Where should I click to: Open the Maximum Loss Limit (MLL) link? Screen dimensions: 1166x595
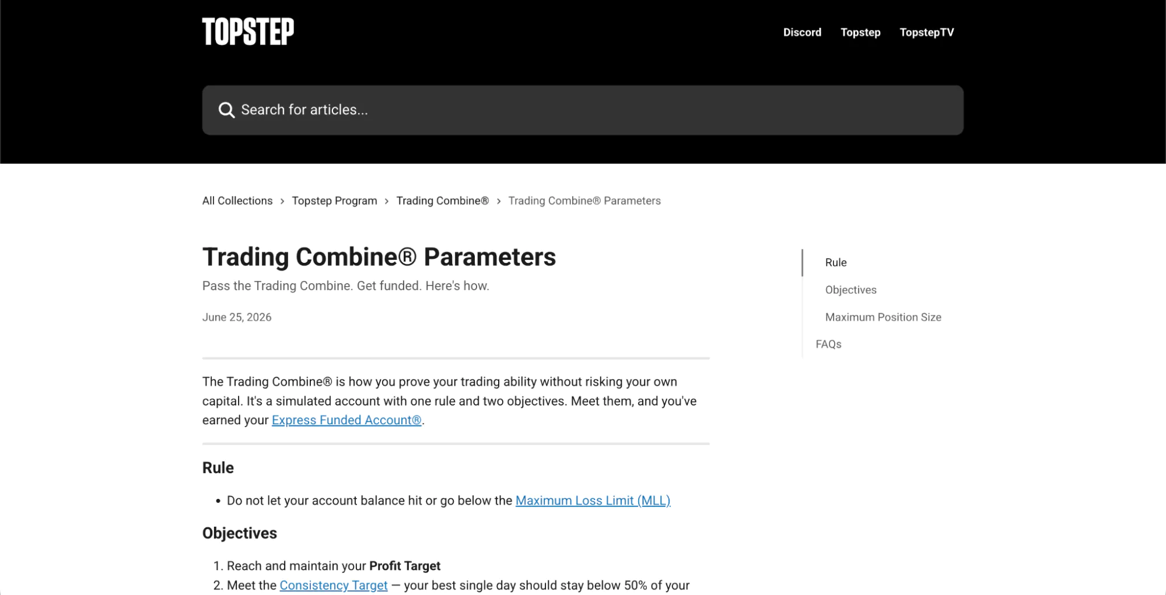click(x=593, y=501)
